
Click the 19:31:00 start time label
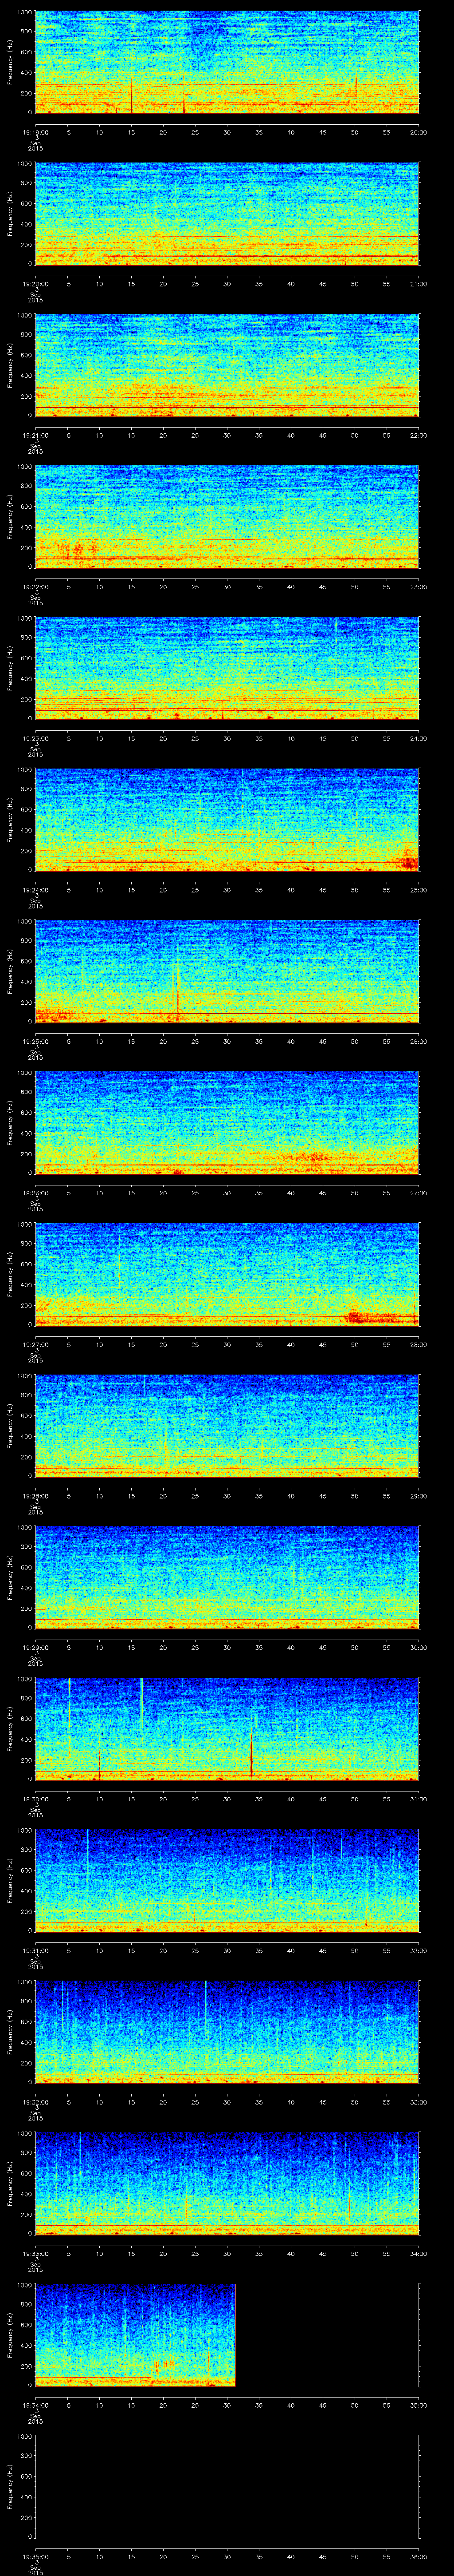35,1950
